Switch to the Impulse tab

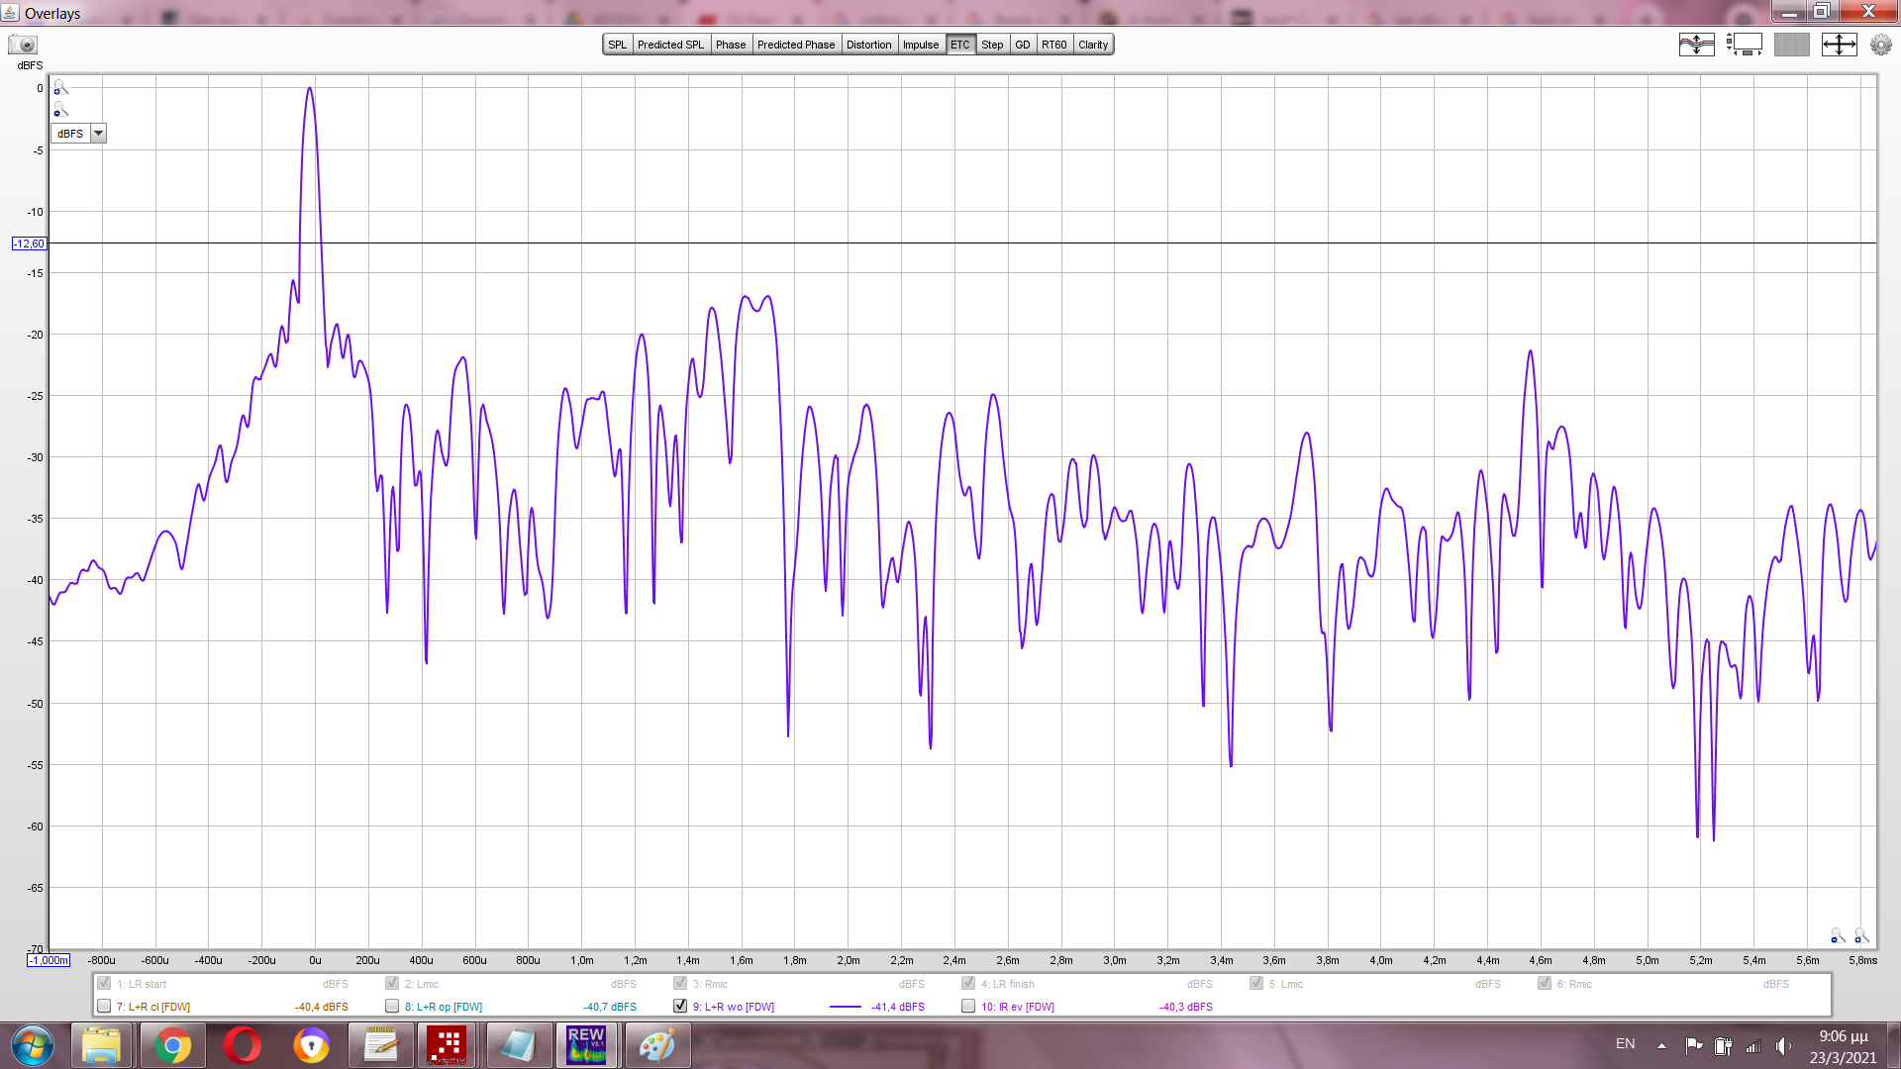point(920,45)
